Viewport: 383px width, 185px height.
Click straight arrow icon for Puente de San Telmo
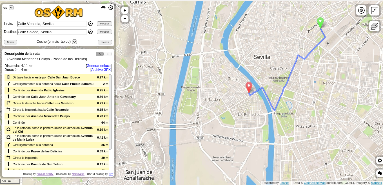8,164
